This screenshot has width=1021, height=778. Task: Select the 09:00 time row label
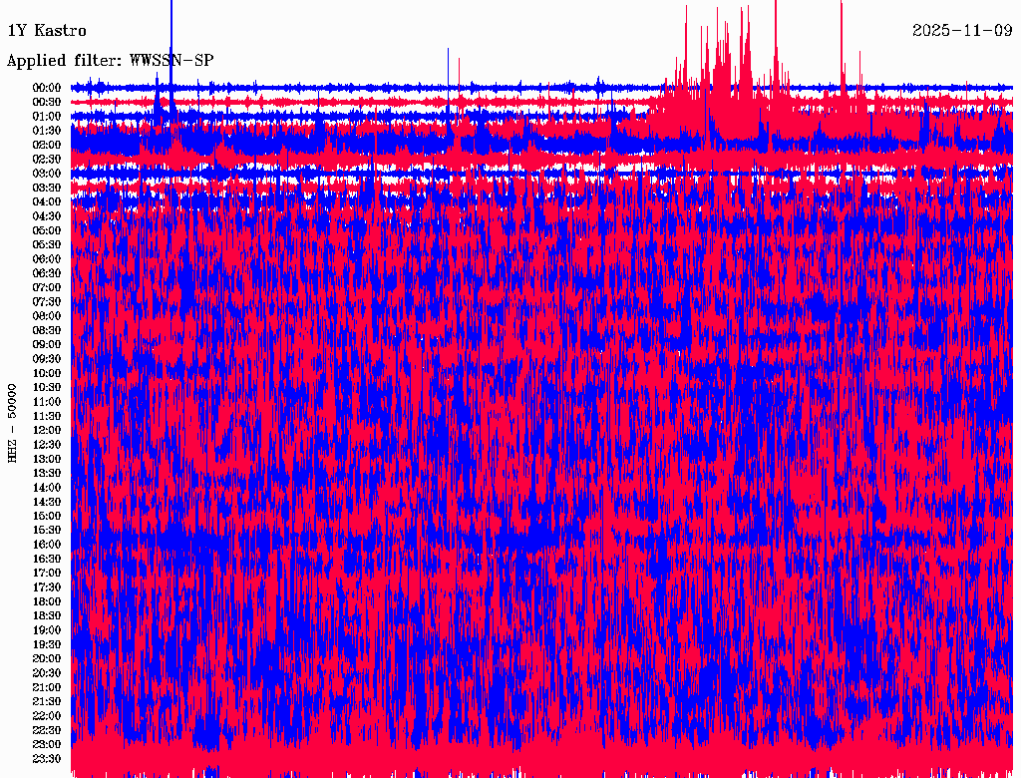tap(47, 345)
